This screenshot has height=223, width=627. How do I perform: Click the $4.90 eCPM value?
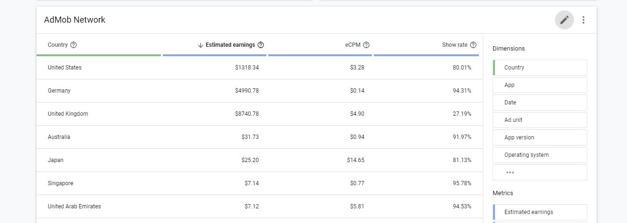[357, 114]
